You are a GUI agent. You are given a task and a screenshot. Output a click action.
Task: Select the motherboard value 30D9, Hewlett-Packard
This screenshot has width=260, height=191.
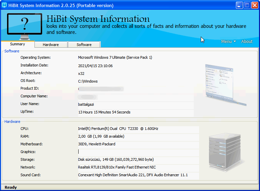(x=97, y=144)
